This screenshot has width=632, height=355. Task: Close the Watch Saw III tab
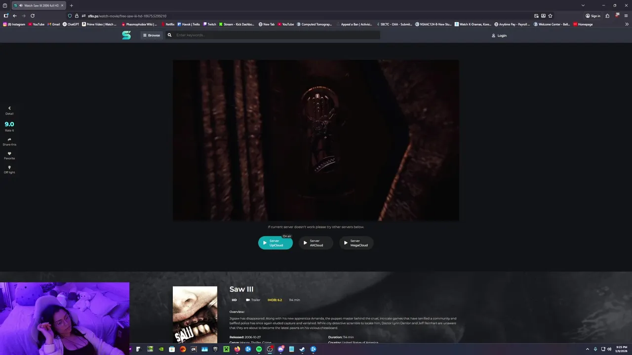[x=62, y=5]
